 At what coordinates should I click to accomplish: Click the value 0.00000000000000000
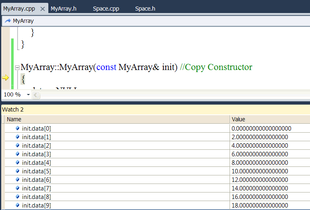(261, 129)
